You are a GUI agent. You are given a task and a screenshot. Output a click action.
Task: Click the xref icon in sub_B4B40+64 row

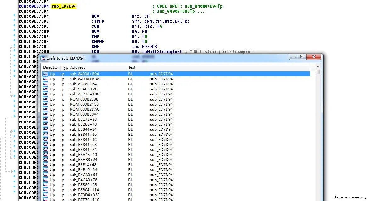coord(45,169)
